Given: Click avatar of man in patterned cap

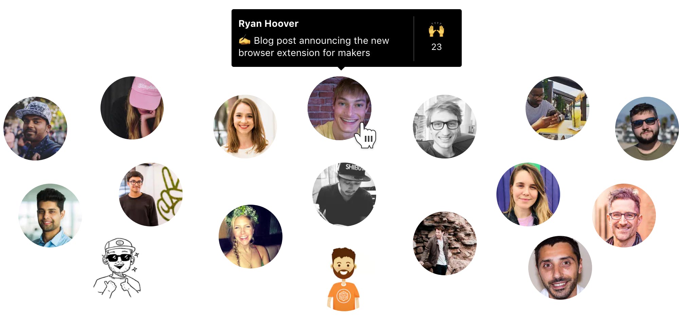Looking at the screenshot, I should pyautogui.click(x=35, y=128).
